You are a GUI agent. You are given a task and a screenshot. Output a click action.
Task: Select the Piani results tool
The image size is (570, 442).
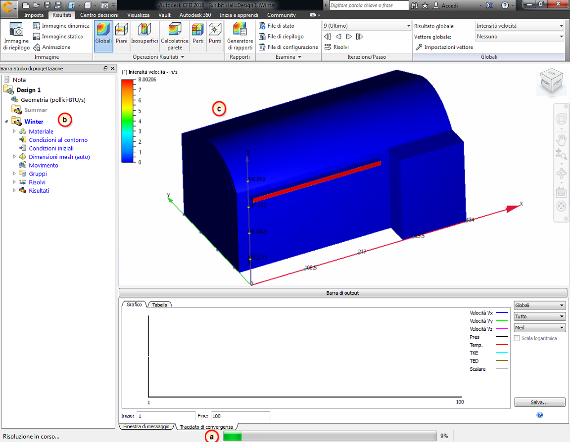click(121, 36)
